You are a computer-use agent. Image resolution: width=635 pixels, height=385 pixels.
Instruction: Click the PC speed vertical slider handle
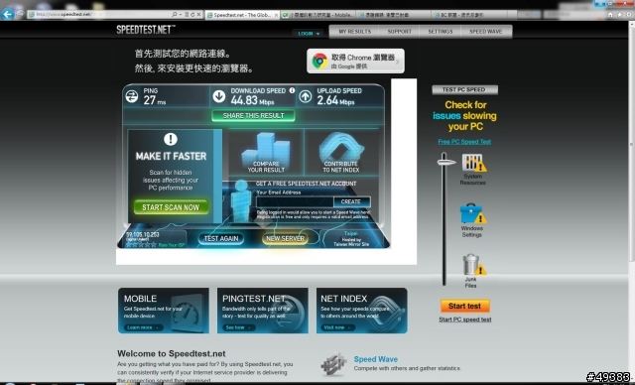(x=445, y=163)
